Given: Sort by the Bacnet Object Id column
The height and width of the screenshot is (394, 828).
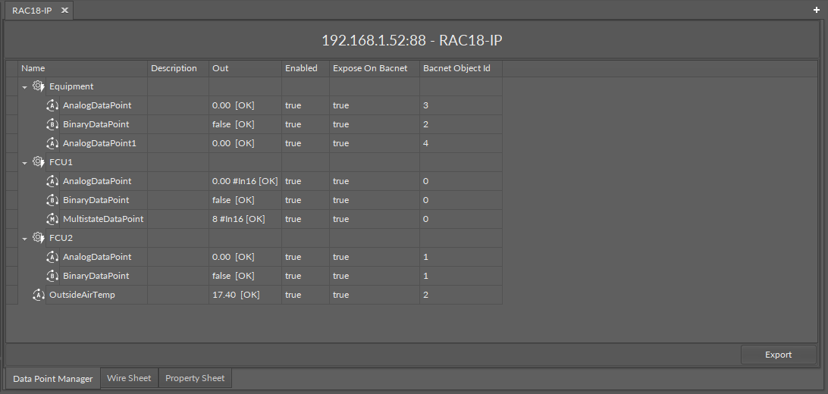Looking at the screenshot, I should click(x=456, y=68).
